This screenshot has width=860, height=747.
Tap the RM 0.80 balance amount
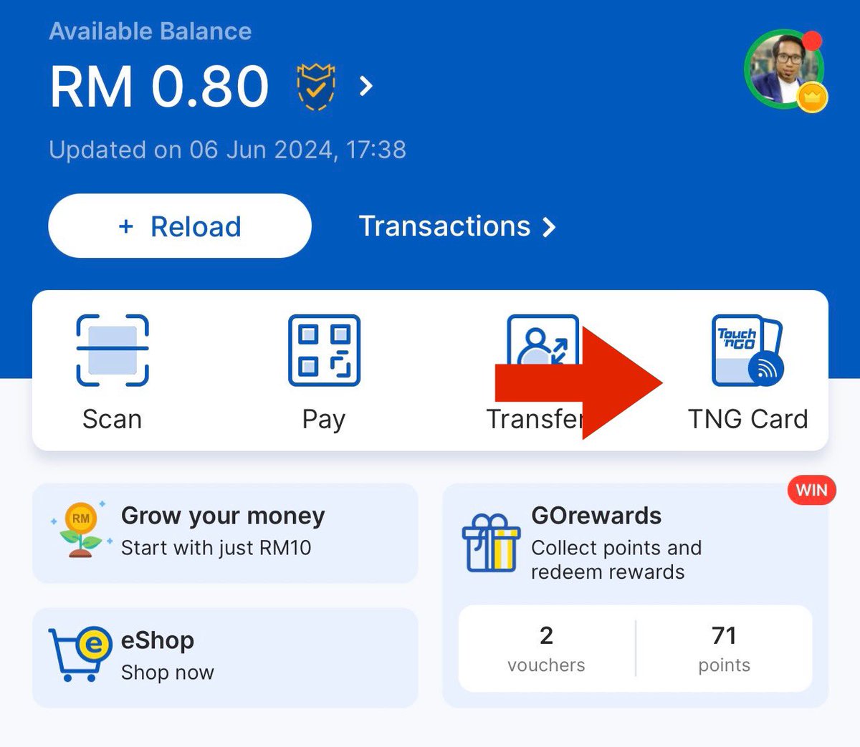159,87
